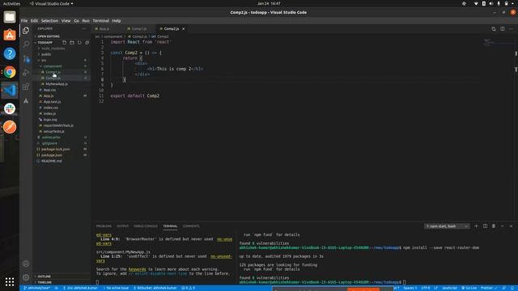Click New Folder icon in TODOAPP header
Viewport: 518px width, 291px height.
[x=72, y=43]
